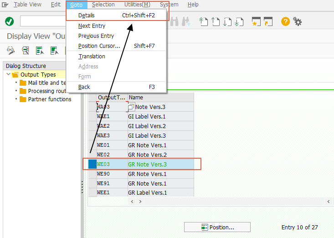Click the 'Entry 10 of 27' status text
Image resolution: width=334 pixels, height=238 pixels.
[x=299, y=228]
